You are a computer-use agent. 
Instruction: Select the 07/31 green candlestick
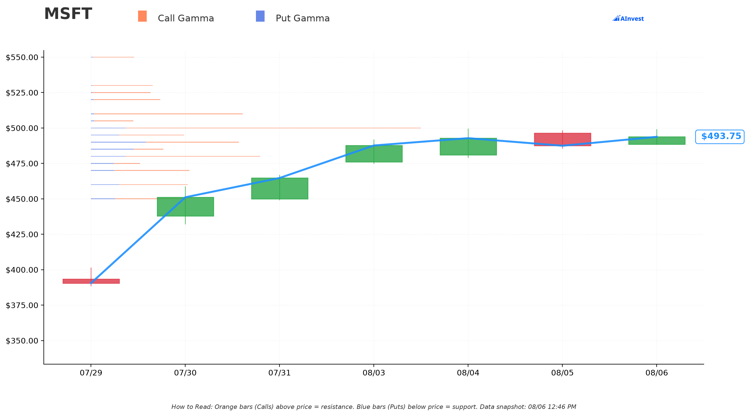(279, 189)
